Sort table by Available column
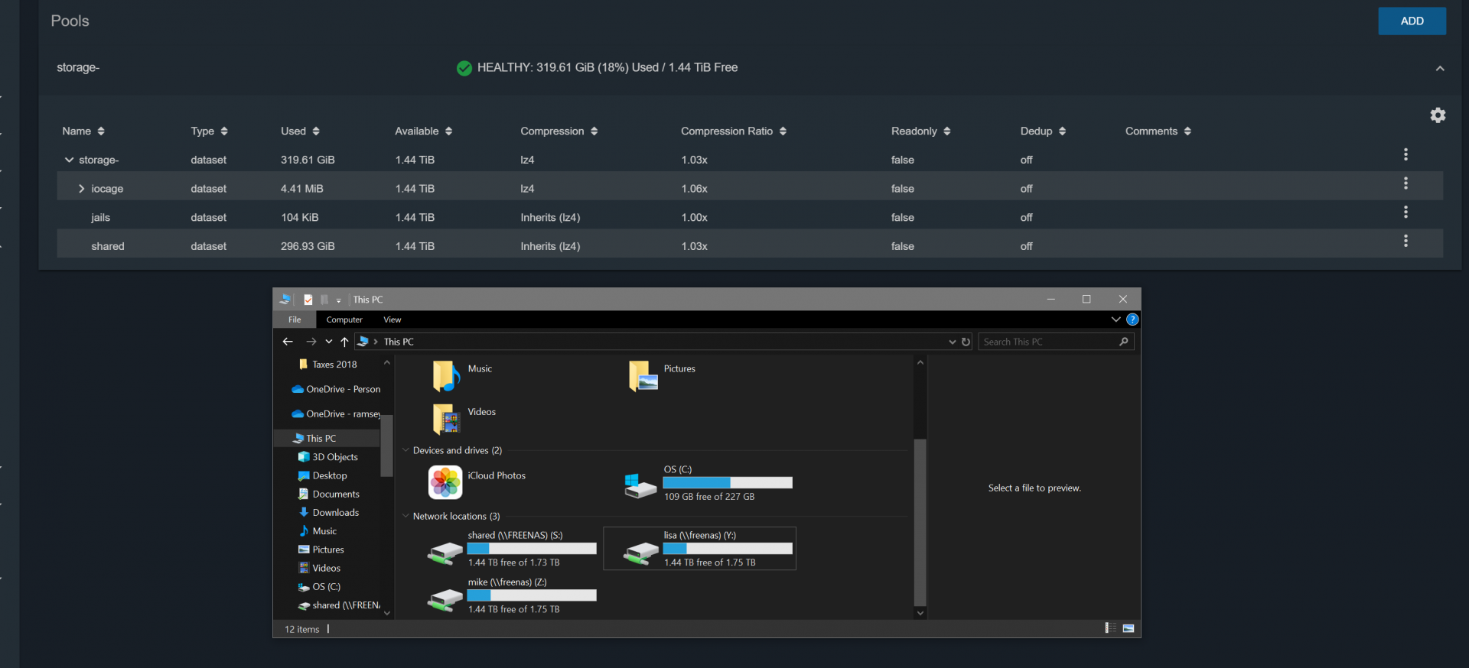 tap(423, 131)
